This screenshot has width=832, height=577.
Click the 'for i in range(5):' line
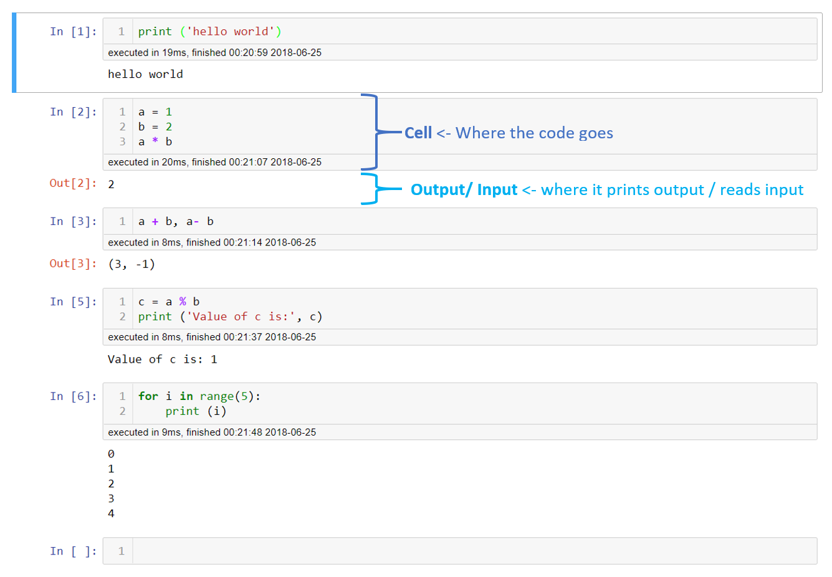click(199, 396)
